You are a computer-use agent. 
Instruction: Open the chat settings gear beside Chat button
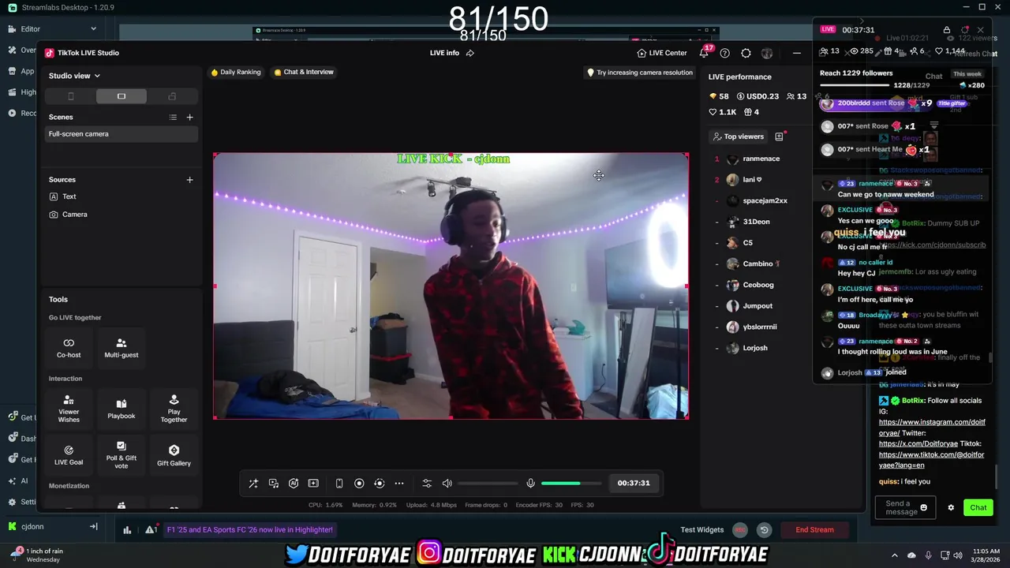[x=951, y=508]
